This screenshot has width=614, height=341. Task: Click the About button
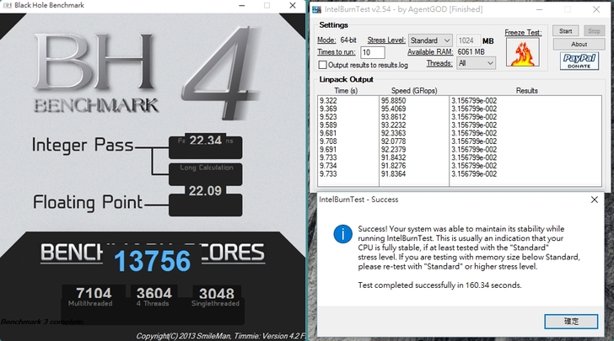tap(579, 44)
